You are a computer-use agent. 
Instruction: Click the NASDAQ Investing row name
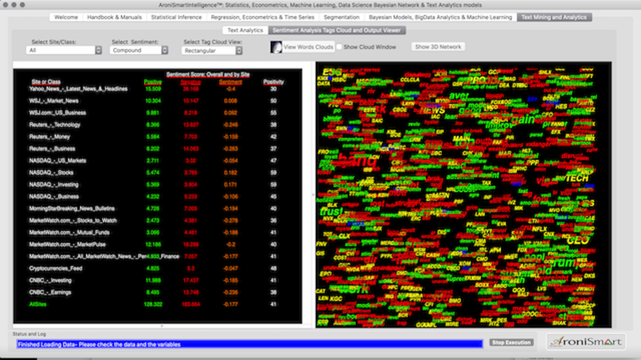pyautogui.click(x=53, y=185)
